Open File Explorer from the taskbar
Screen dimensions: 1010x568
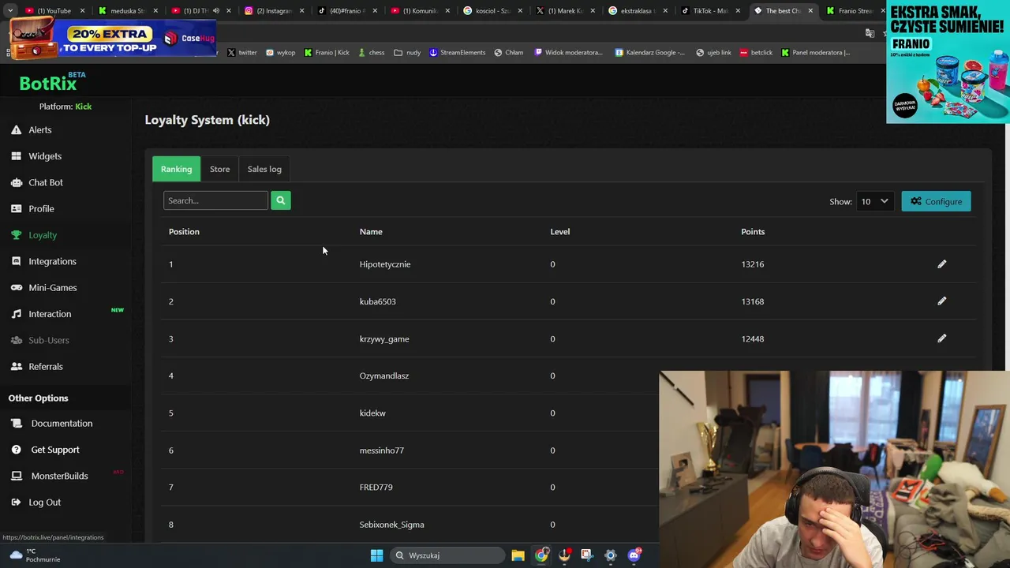518,555
